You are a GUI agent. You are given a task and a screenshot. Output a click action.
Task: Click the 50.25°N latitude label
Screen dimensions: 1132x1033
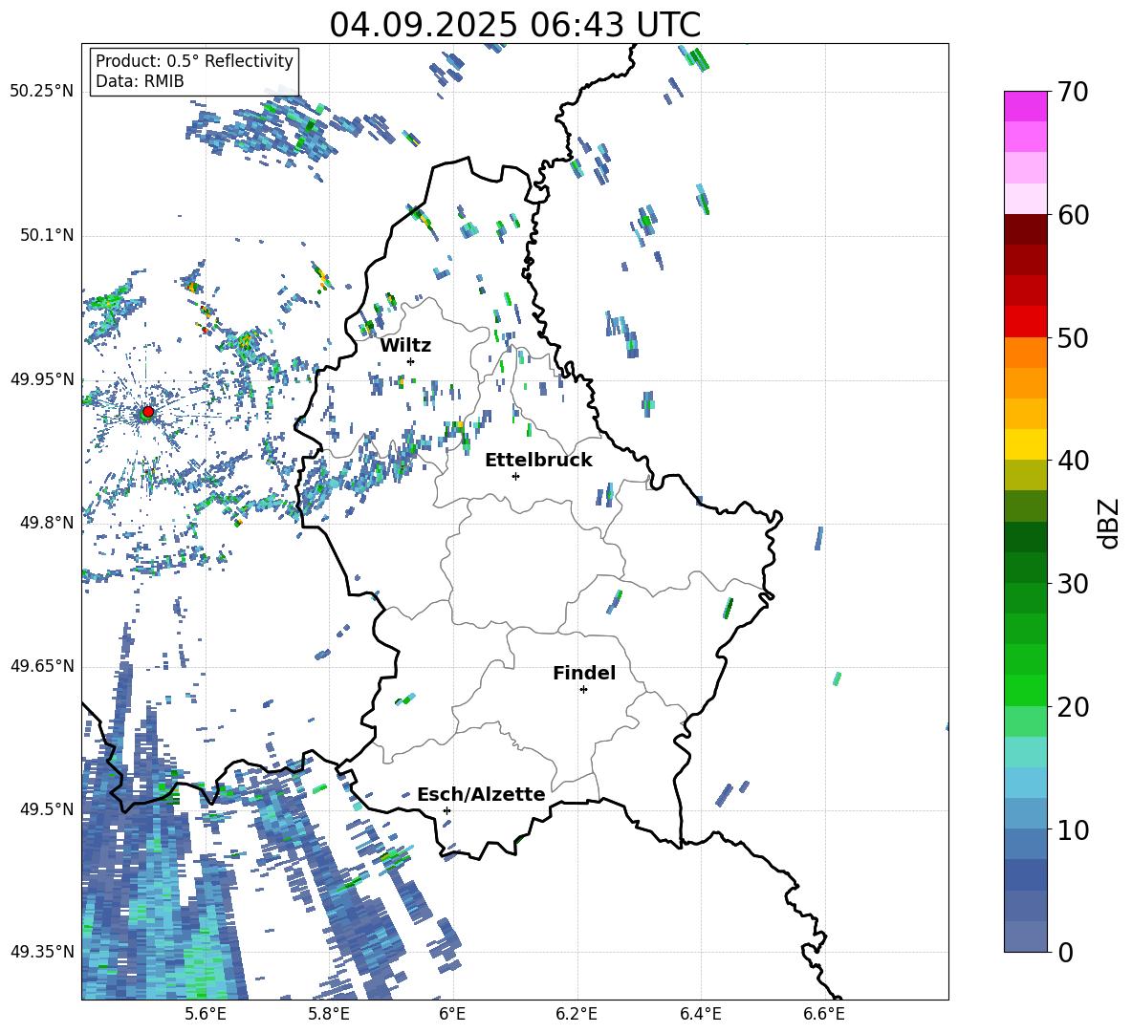click(x=42, y=91)
